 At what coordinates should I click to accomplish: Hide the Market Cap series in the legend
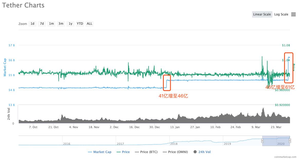(x=100, y=152)
